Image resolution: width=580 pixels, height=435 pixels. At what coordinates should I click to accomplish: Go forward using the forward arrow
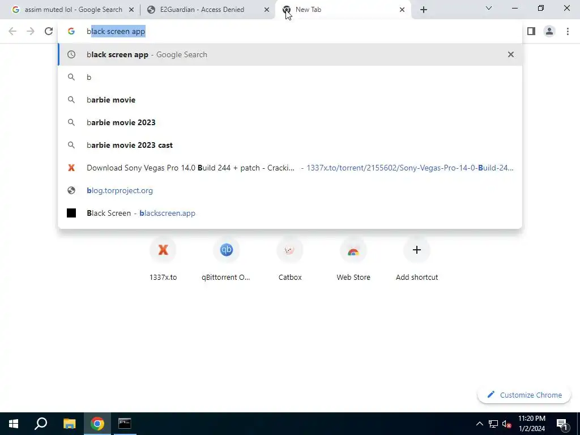click(x=31, y=31)
